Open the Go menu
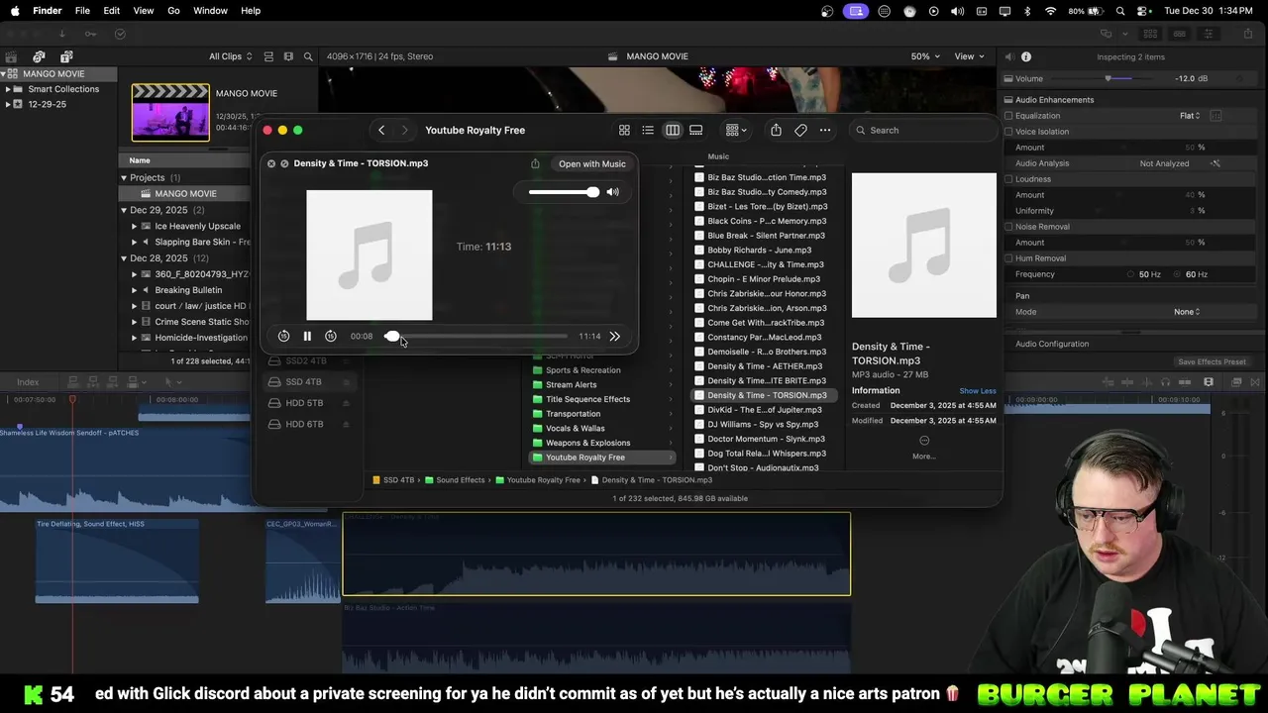The height and width of the screenshot is (713, 1268). pos(173,11)
